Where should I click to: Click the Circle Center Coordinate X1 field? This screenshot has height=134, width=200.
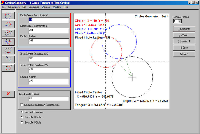pyautogui.click(x=49, y=20)
